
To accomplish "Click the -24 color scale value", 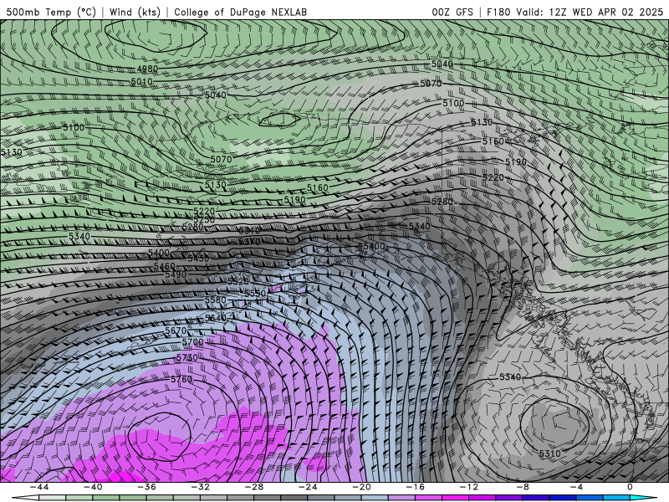I will pyautogui.click(x=308, y=487).
